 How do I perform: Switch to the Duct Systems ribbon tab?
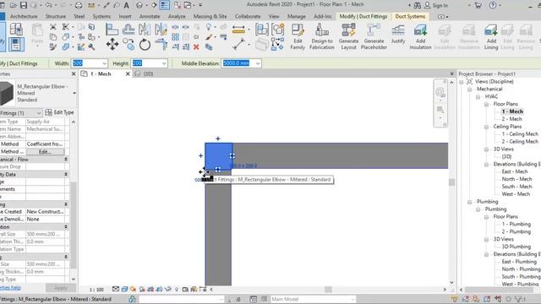click(410, 16)
